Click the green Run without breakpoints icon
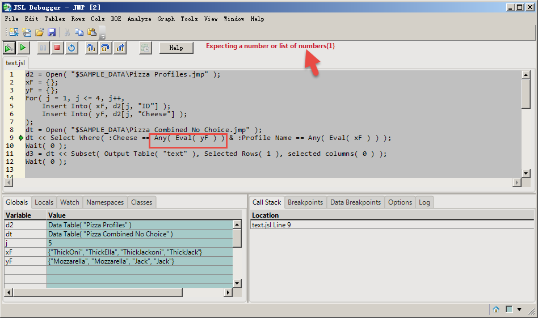This screenshot has height=318, width=538. coord(23,48)
